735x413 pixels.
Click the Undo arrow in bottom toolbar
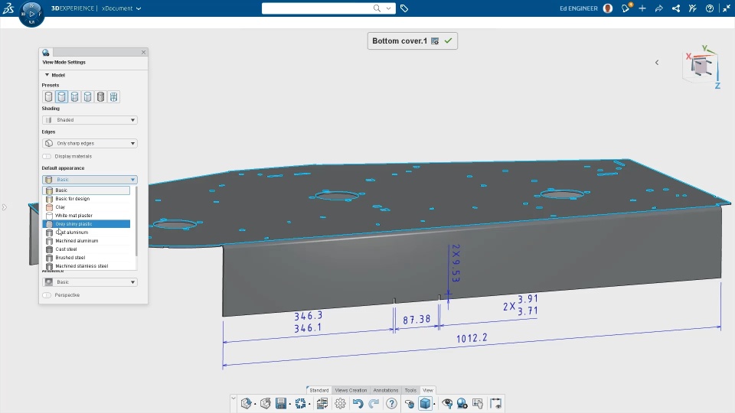pos(358,403)
